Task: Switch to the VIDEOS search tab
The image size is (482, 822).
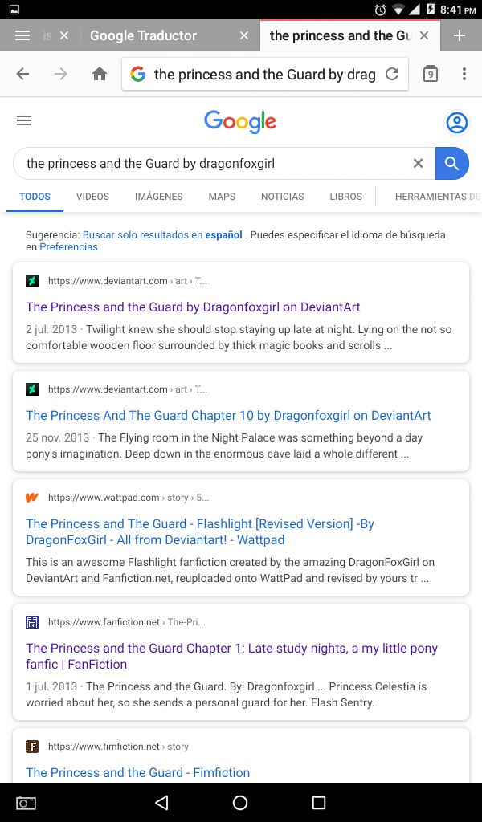Action: (92, 197)
